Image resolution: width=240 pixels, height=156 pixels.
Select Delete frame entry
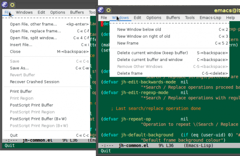pos(170,73)
